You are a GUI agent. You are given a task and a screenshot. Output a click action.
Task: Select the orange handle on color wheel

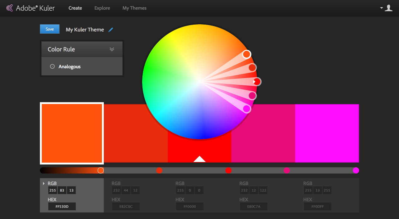(x=247, y=54)
